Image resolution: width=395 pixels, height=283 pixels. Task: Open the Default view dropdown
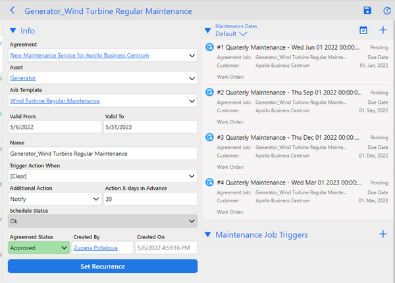pyautogui.click(x=231, y=33)
